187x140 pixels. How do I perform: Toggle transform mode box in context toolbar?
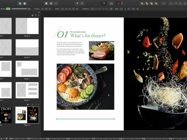pyautogui.click(x=92, y=9)
